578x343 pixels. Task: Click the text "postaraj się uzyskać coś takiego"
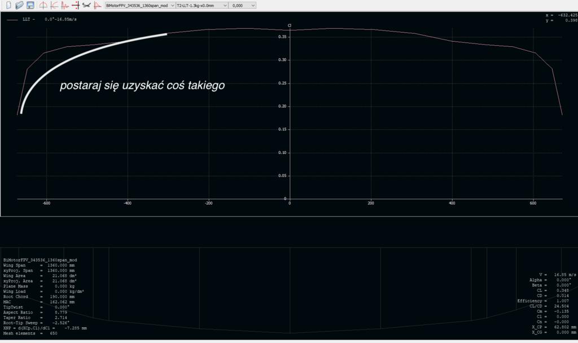(x=142, y=86)
